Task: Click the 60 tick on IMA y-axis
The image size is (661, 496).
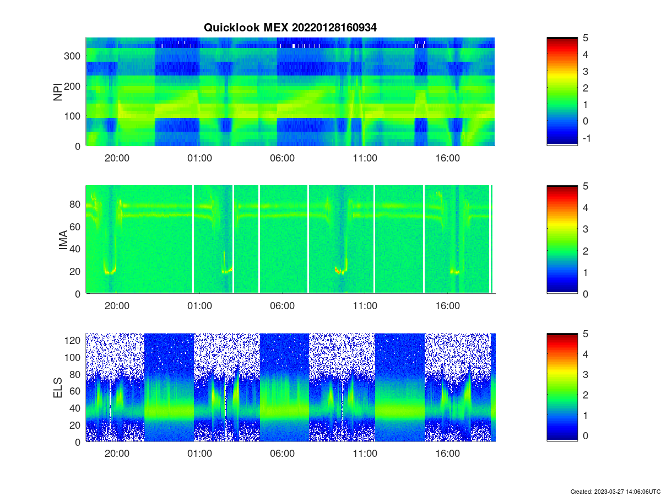Action: point(76,227)
